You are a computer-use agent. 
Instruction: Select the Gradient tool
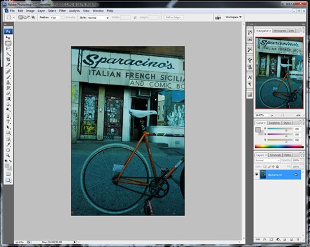click(x=8, y=99)
